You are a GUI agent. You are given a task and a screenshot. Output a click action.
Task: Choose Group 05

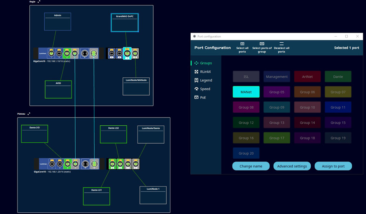pyautogui.click(x=277, y=92)
